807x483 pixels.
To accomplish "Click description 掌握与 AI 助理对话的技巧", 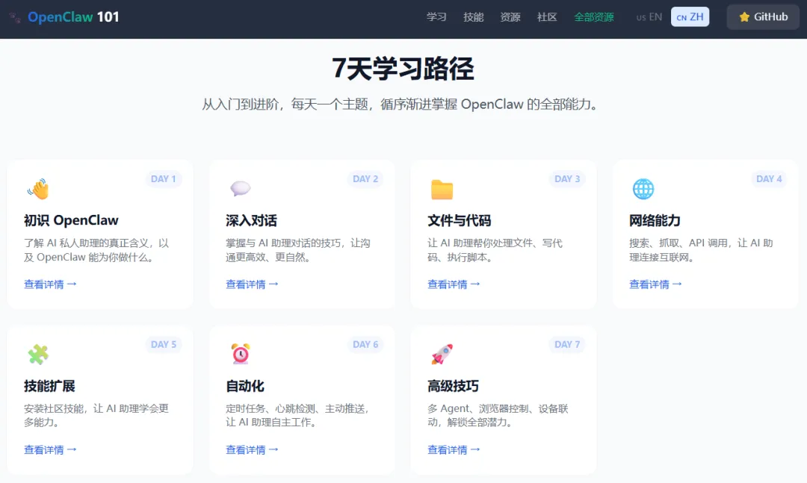I will [x=298, y=250].
